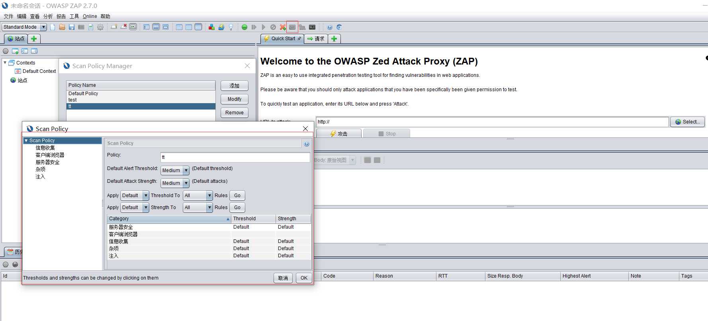Click OK in Scan Policy dialog
Screen dimensions: 708x321
(x=304, y=278)
